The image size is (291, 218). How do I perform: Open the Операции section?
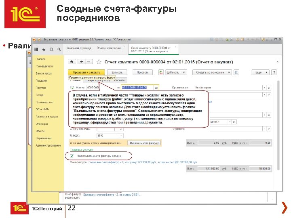tap(42, 124)
